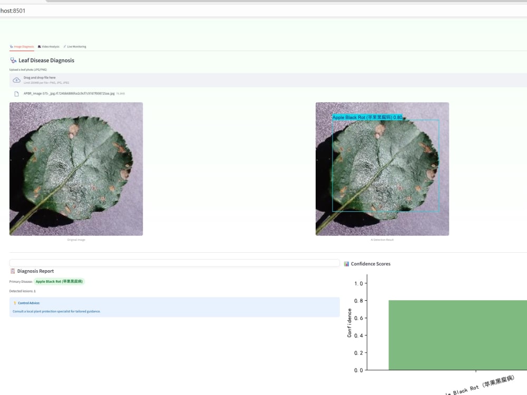This screenshot has height=395, width=527.
Task: Click the green confidence bar in chart
Action: (x=458, y=335)
